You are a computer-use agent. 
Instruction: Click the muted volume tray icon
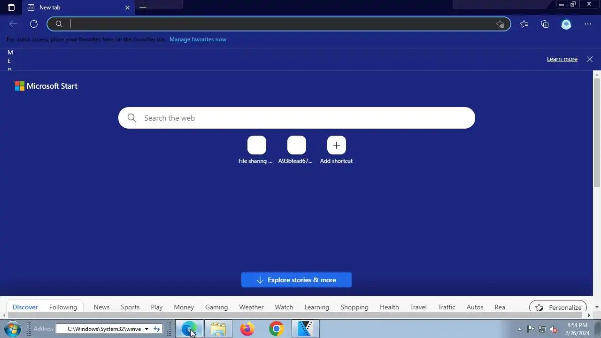pyautogui.click(x=554, y=329)
